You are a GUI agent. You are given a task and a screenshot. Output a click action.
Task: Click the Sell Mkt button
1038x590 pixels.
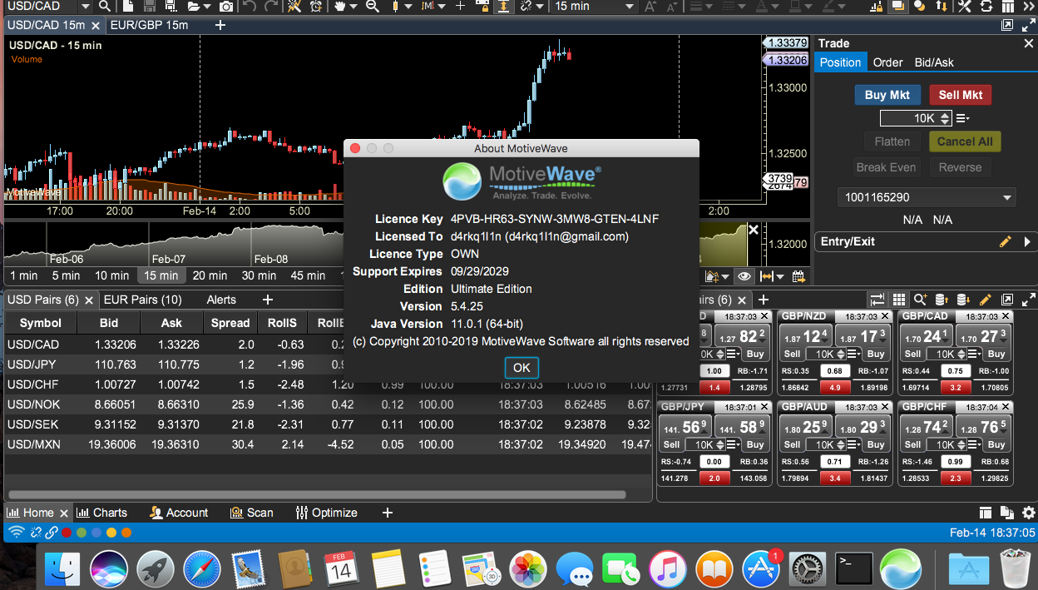[961, 95]
